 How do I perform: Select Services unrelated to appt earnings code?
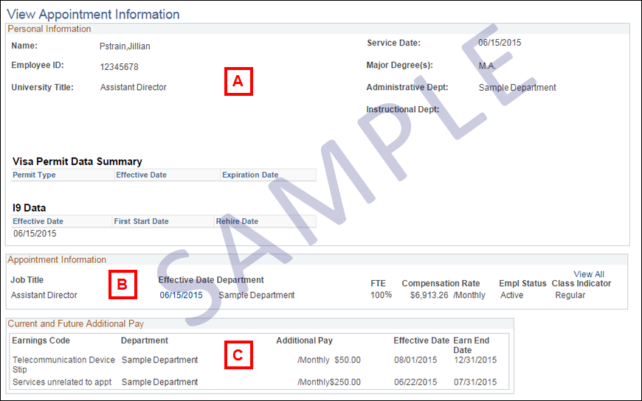point(62,382)
